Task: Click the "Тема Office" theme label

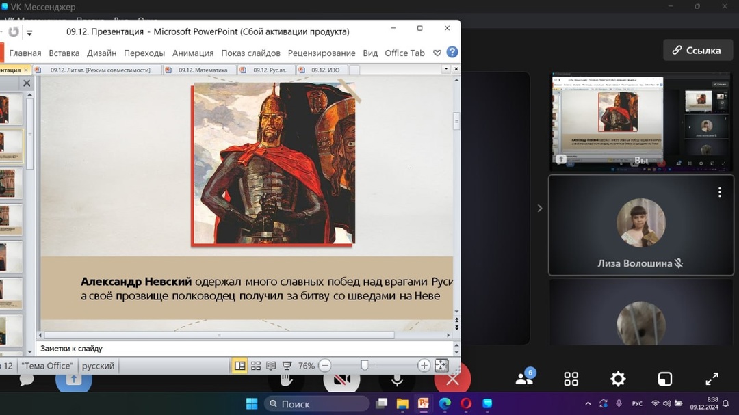Action: [47, 366]
